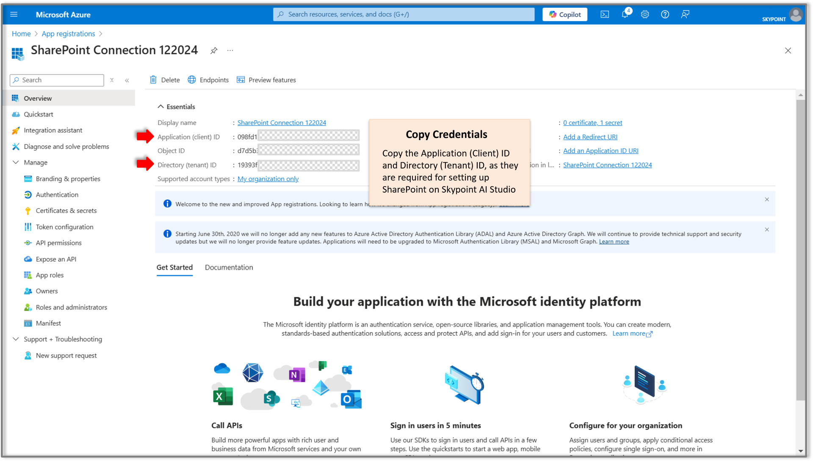
Task: Expand Support + Troubleshooting
Action: [16, 339]
